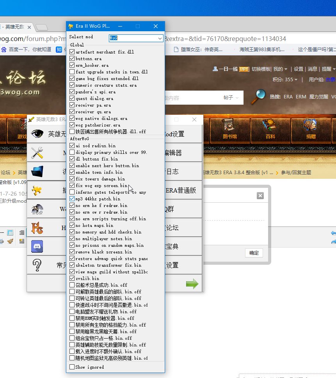
Task: Click the 确定 confirm button
Action: (x=254, y=253)
